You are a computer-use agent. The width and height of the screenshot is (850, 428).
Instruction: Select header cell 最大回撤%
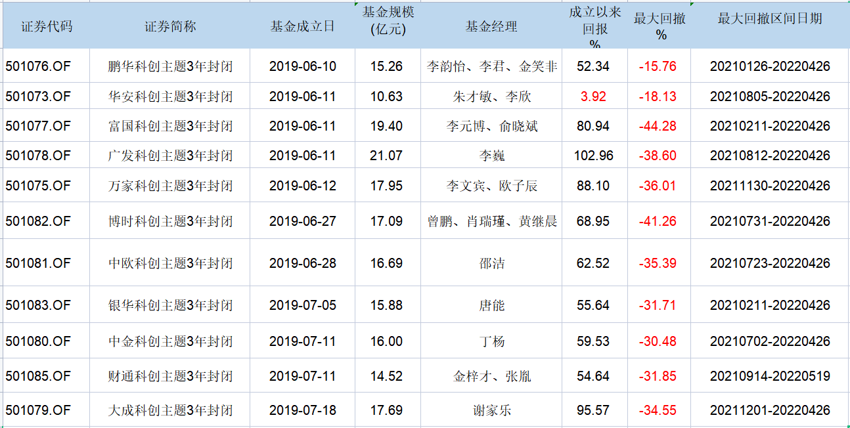coord(659,26)
